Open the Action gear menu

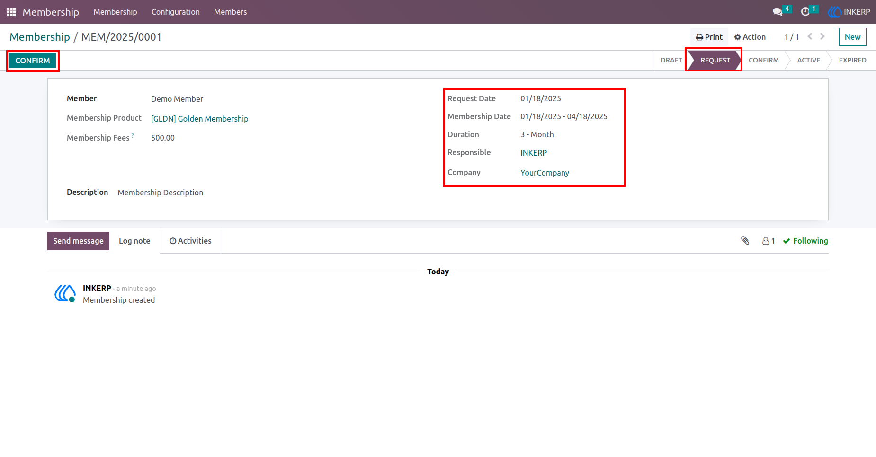tap(750, 37)
